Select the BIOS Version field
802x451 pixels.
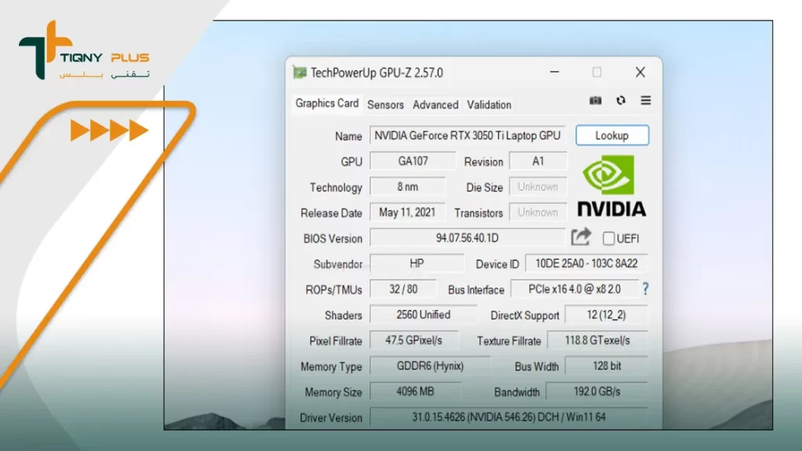tap(467, 238)
